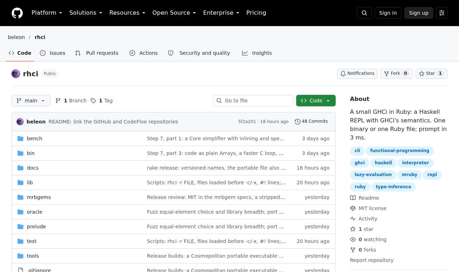Click the rhci repository avatar
459x272 pixels.
click(x=16, y=74)
